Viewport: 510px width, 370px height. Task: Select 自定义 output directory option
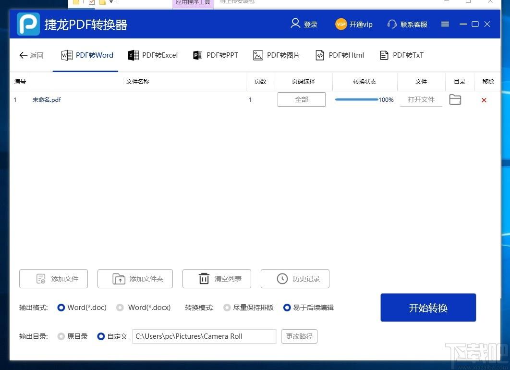112,336
